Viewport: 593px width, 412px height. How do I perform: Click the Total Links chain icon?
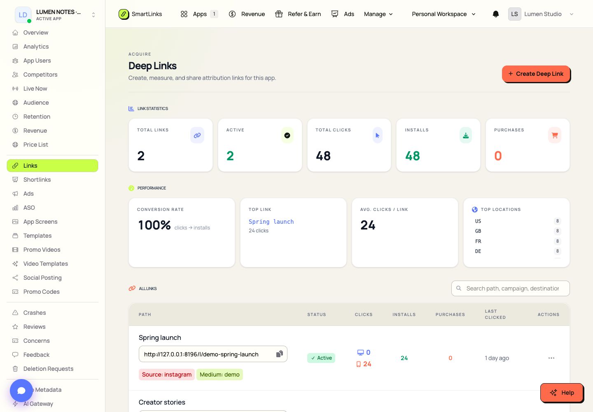[197, 135]
